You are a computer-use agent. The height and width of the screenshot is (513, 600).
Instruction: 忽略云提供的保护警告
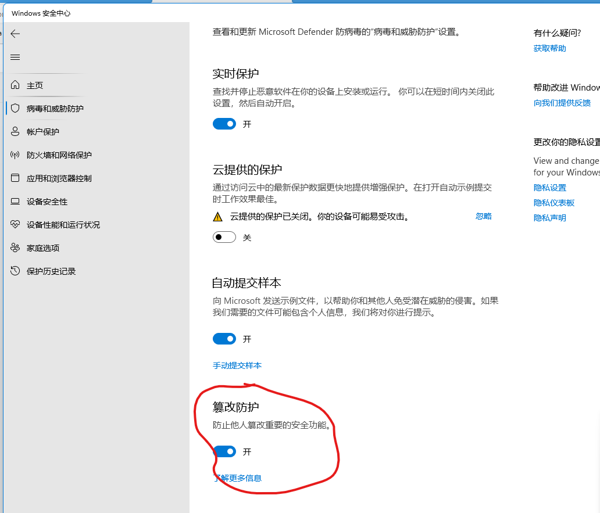click(x=484, y=216)
